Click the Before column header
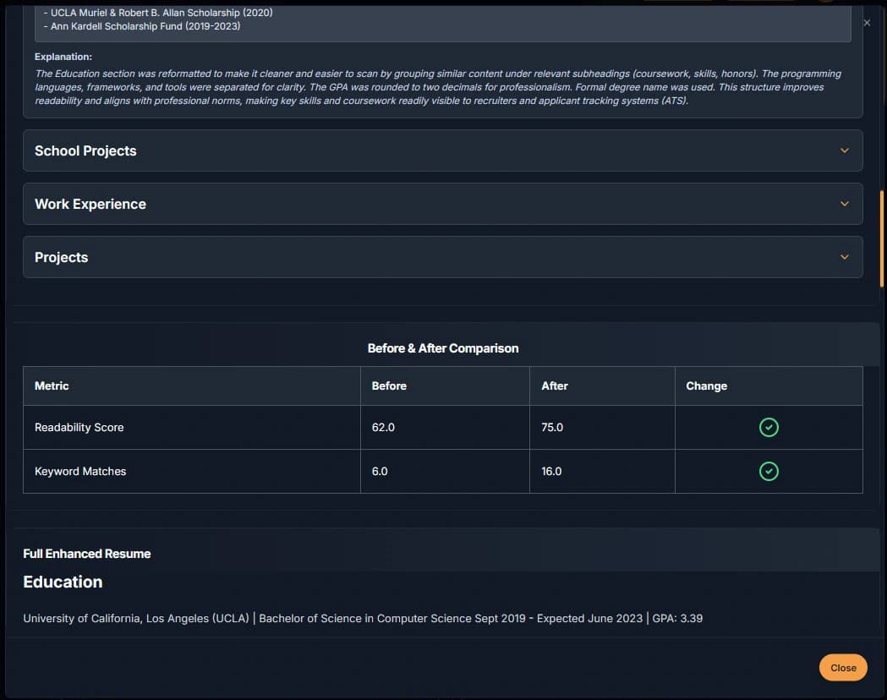The height and width of the screenshot is (700, 887). coord(389,386)
